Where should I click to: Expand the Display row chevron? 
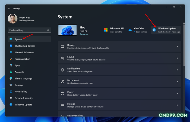click(177, 46)
